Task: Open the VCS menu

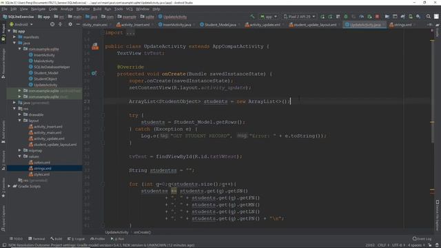Action: (x=130, y=9)
